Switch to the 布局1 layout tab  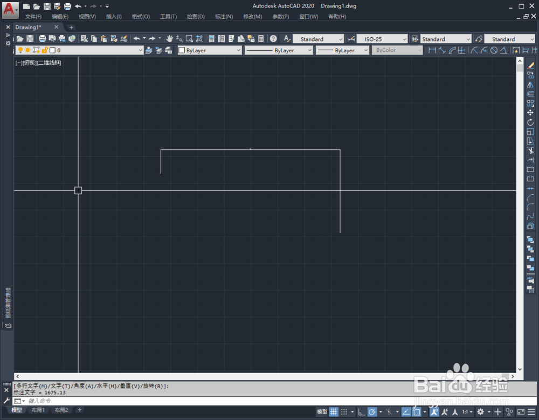(38, 410)
